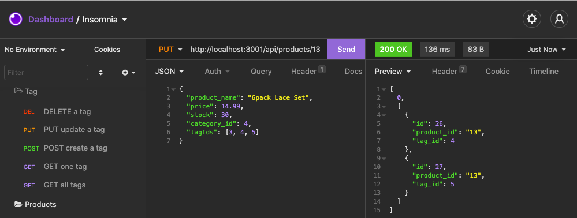Open the request Docs tab
The height and width of the screenshot is (218, 577).
[x=353, y=72]
